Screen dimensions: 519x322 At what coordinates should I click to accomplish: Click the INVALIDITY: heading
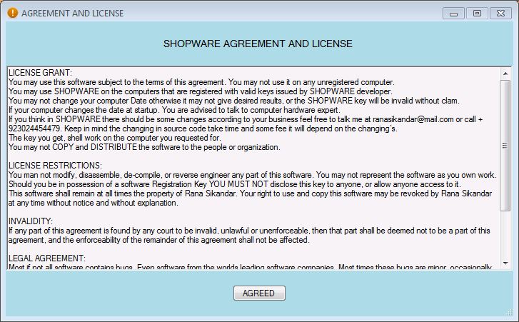[31, 221]
